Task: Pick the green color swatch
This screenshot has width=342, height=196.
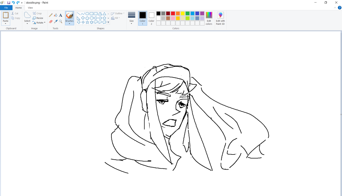Action: point(188,13)
